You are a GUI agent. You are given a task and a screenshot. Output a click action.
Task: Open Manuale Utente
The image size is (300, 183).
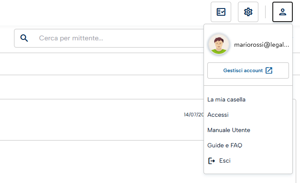229,130
